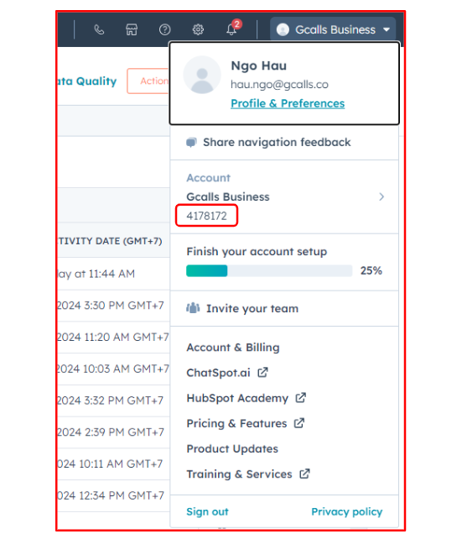Click the ChatSpot.ai external link icon
462x534 pixels.
(x=262, y=372)
